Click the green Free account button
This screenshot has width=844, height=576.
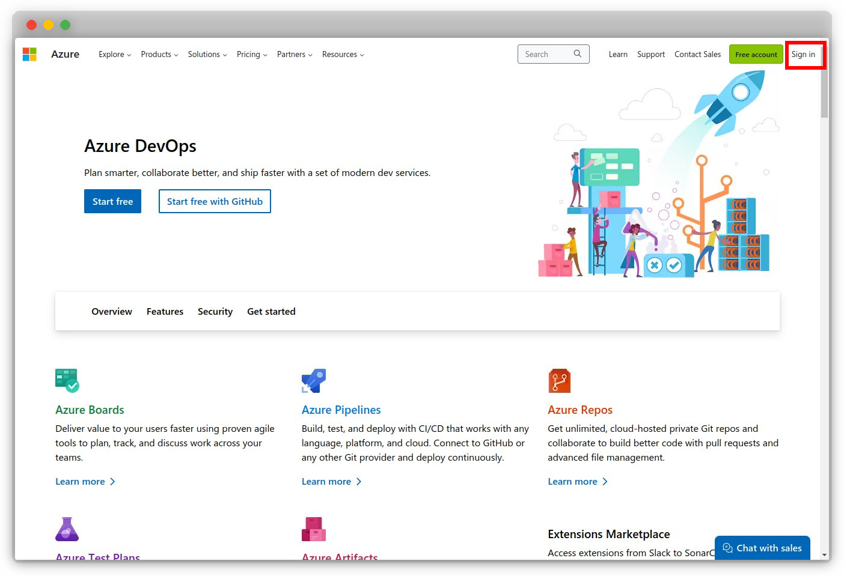tap(756, 54)
